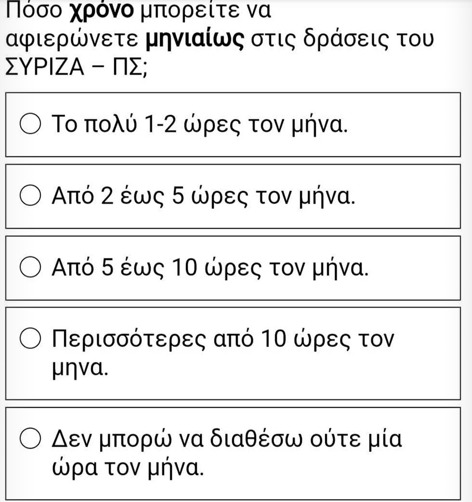Pick the 'Από 5 έως 10 ώρες' radio button

point(30,267)
